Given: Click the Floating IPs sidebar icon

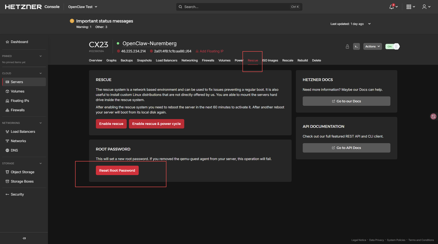Looking at the screenshot, I should (x=8, y=101).
